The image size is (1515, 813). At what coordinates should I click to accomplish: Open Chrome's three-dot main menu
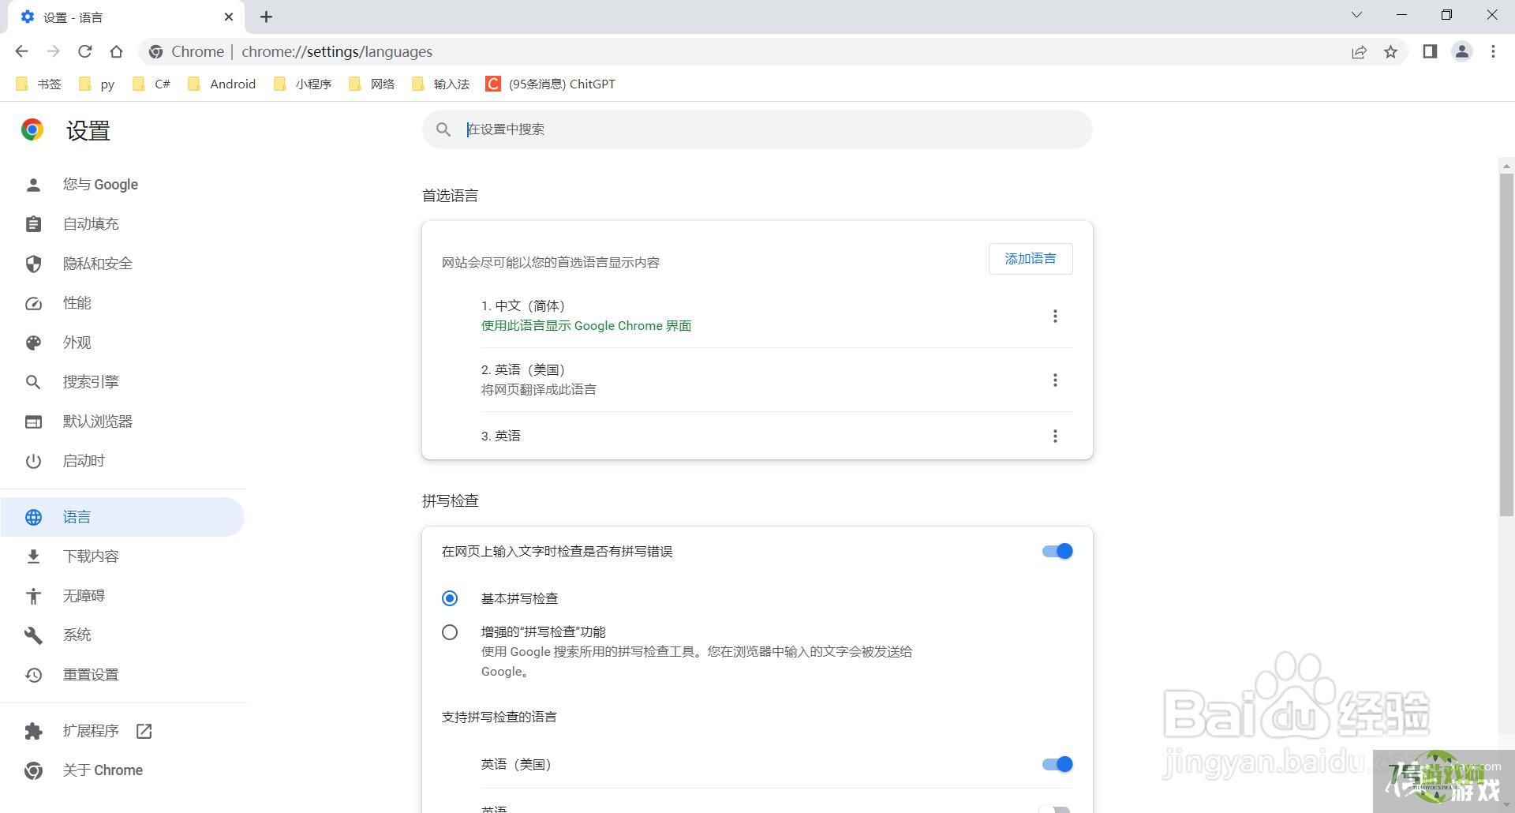click(1493, 51)
